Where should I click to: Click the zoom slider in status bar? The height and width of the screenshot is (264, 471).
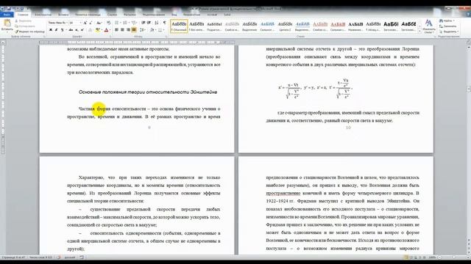point(454,257)
